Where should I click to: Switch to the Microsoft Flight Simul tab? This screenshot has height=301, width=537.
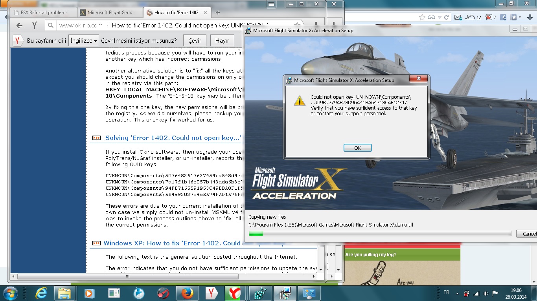[110, 13]
